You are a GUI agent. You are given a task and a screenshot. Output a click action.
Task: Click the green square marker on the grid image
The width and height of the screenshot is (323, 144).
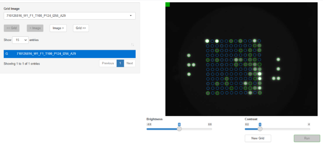point(167,4)
